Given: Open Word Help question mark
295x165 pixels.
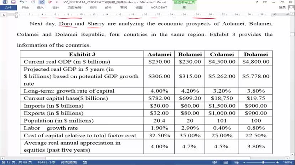Looking at the screenshot, I should [257, 2].
